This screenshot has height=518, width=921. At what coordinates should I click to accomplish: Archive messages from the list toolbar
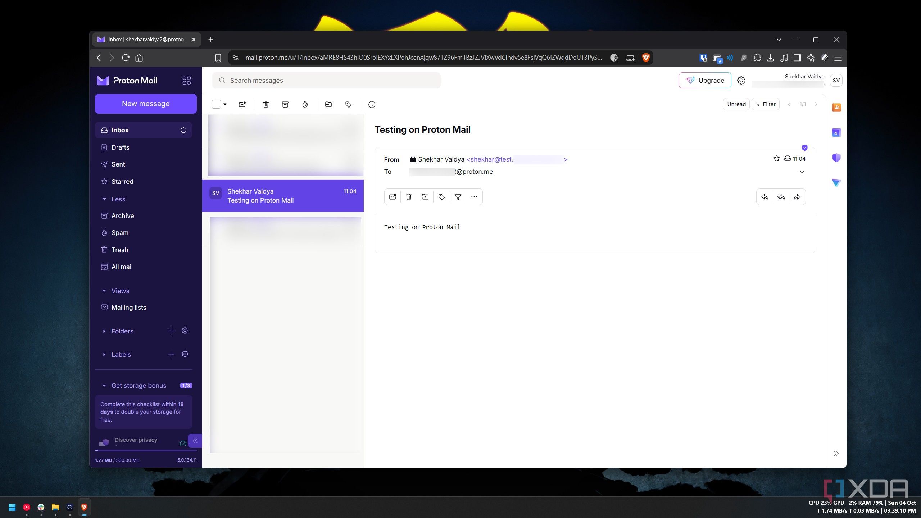[285, 104]
